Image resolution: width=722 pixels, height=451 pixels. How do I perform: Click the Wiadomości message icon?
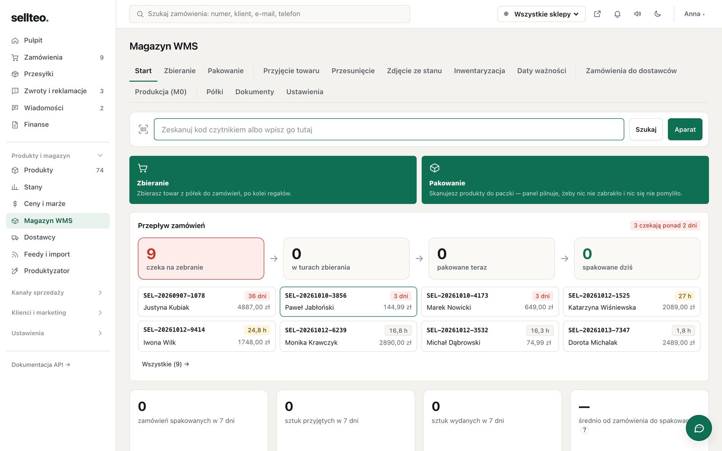15,108
